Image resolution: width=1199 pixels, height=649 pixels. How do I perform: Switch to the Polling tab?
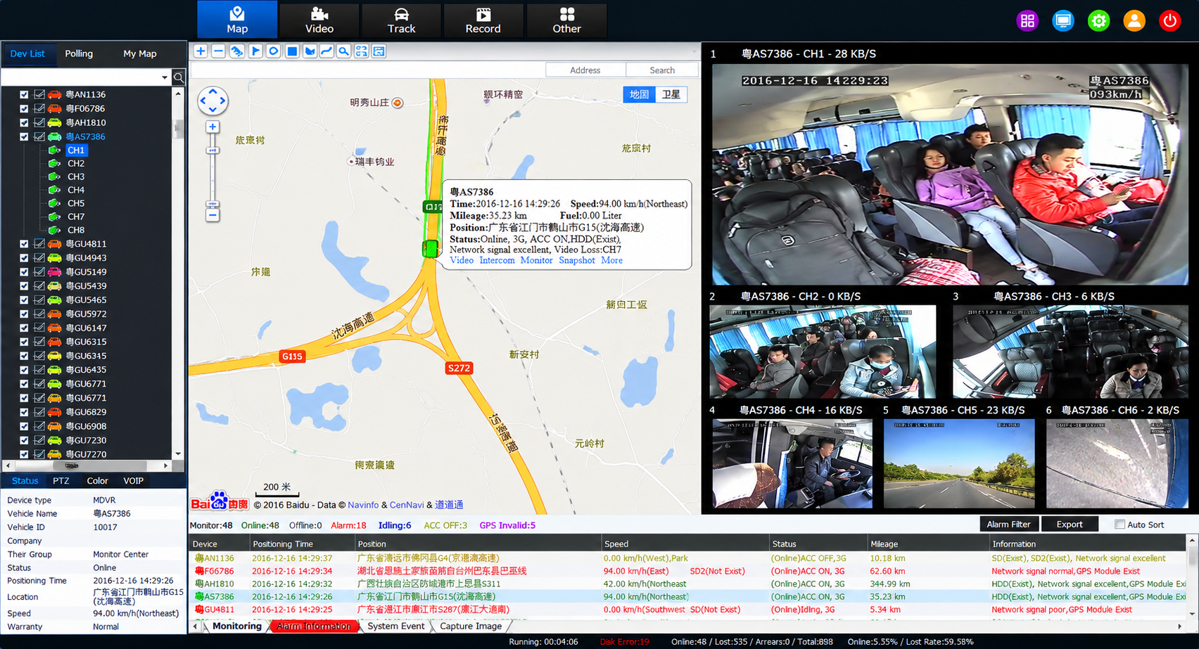click(79, 53)
